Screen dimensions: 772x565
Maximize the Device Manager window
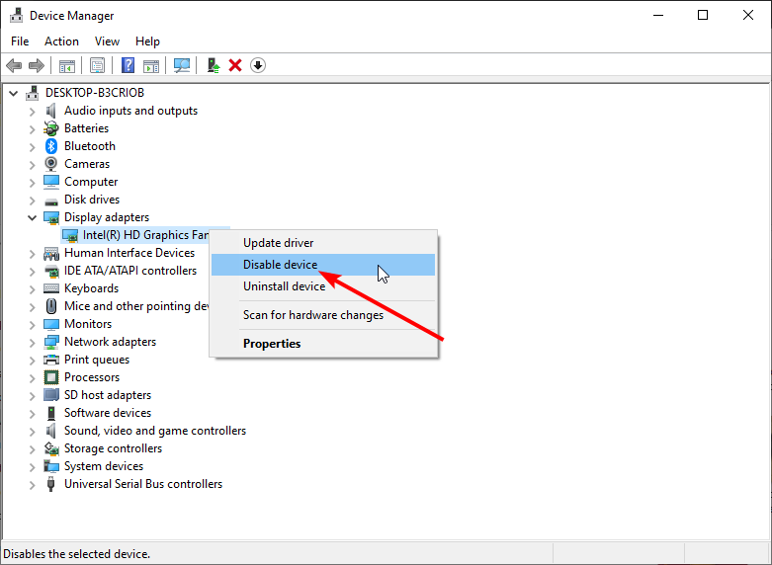pos(703,15)
